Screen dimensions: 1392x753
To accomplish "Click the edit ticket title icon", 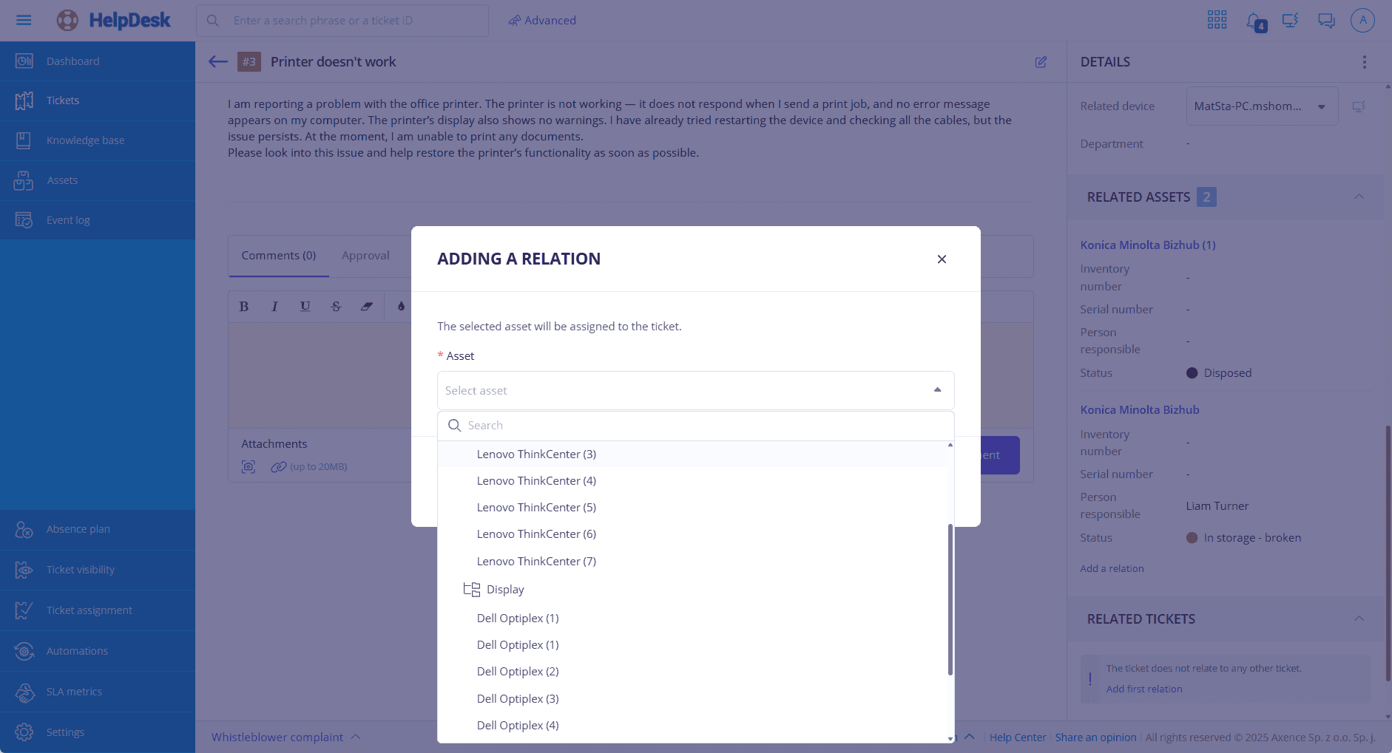I will [x=1041, y=62].
